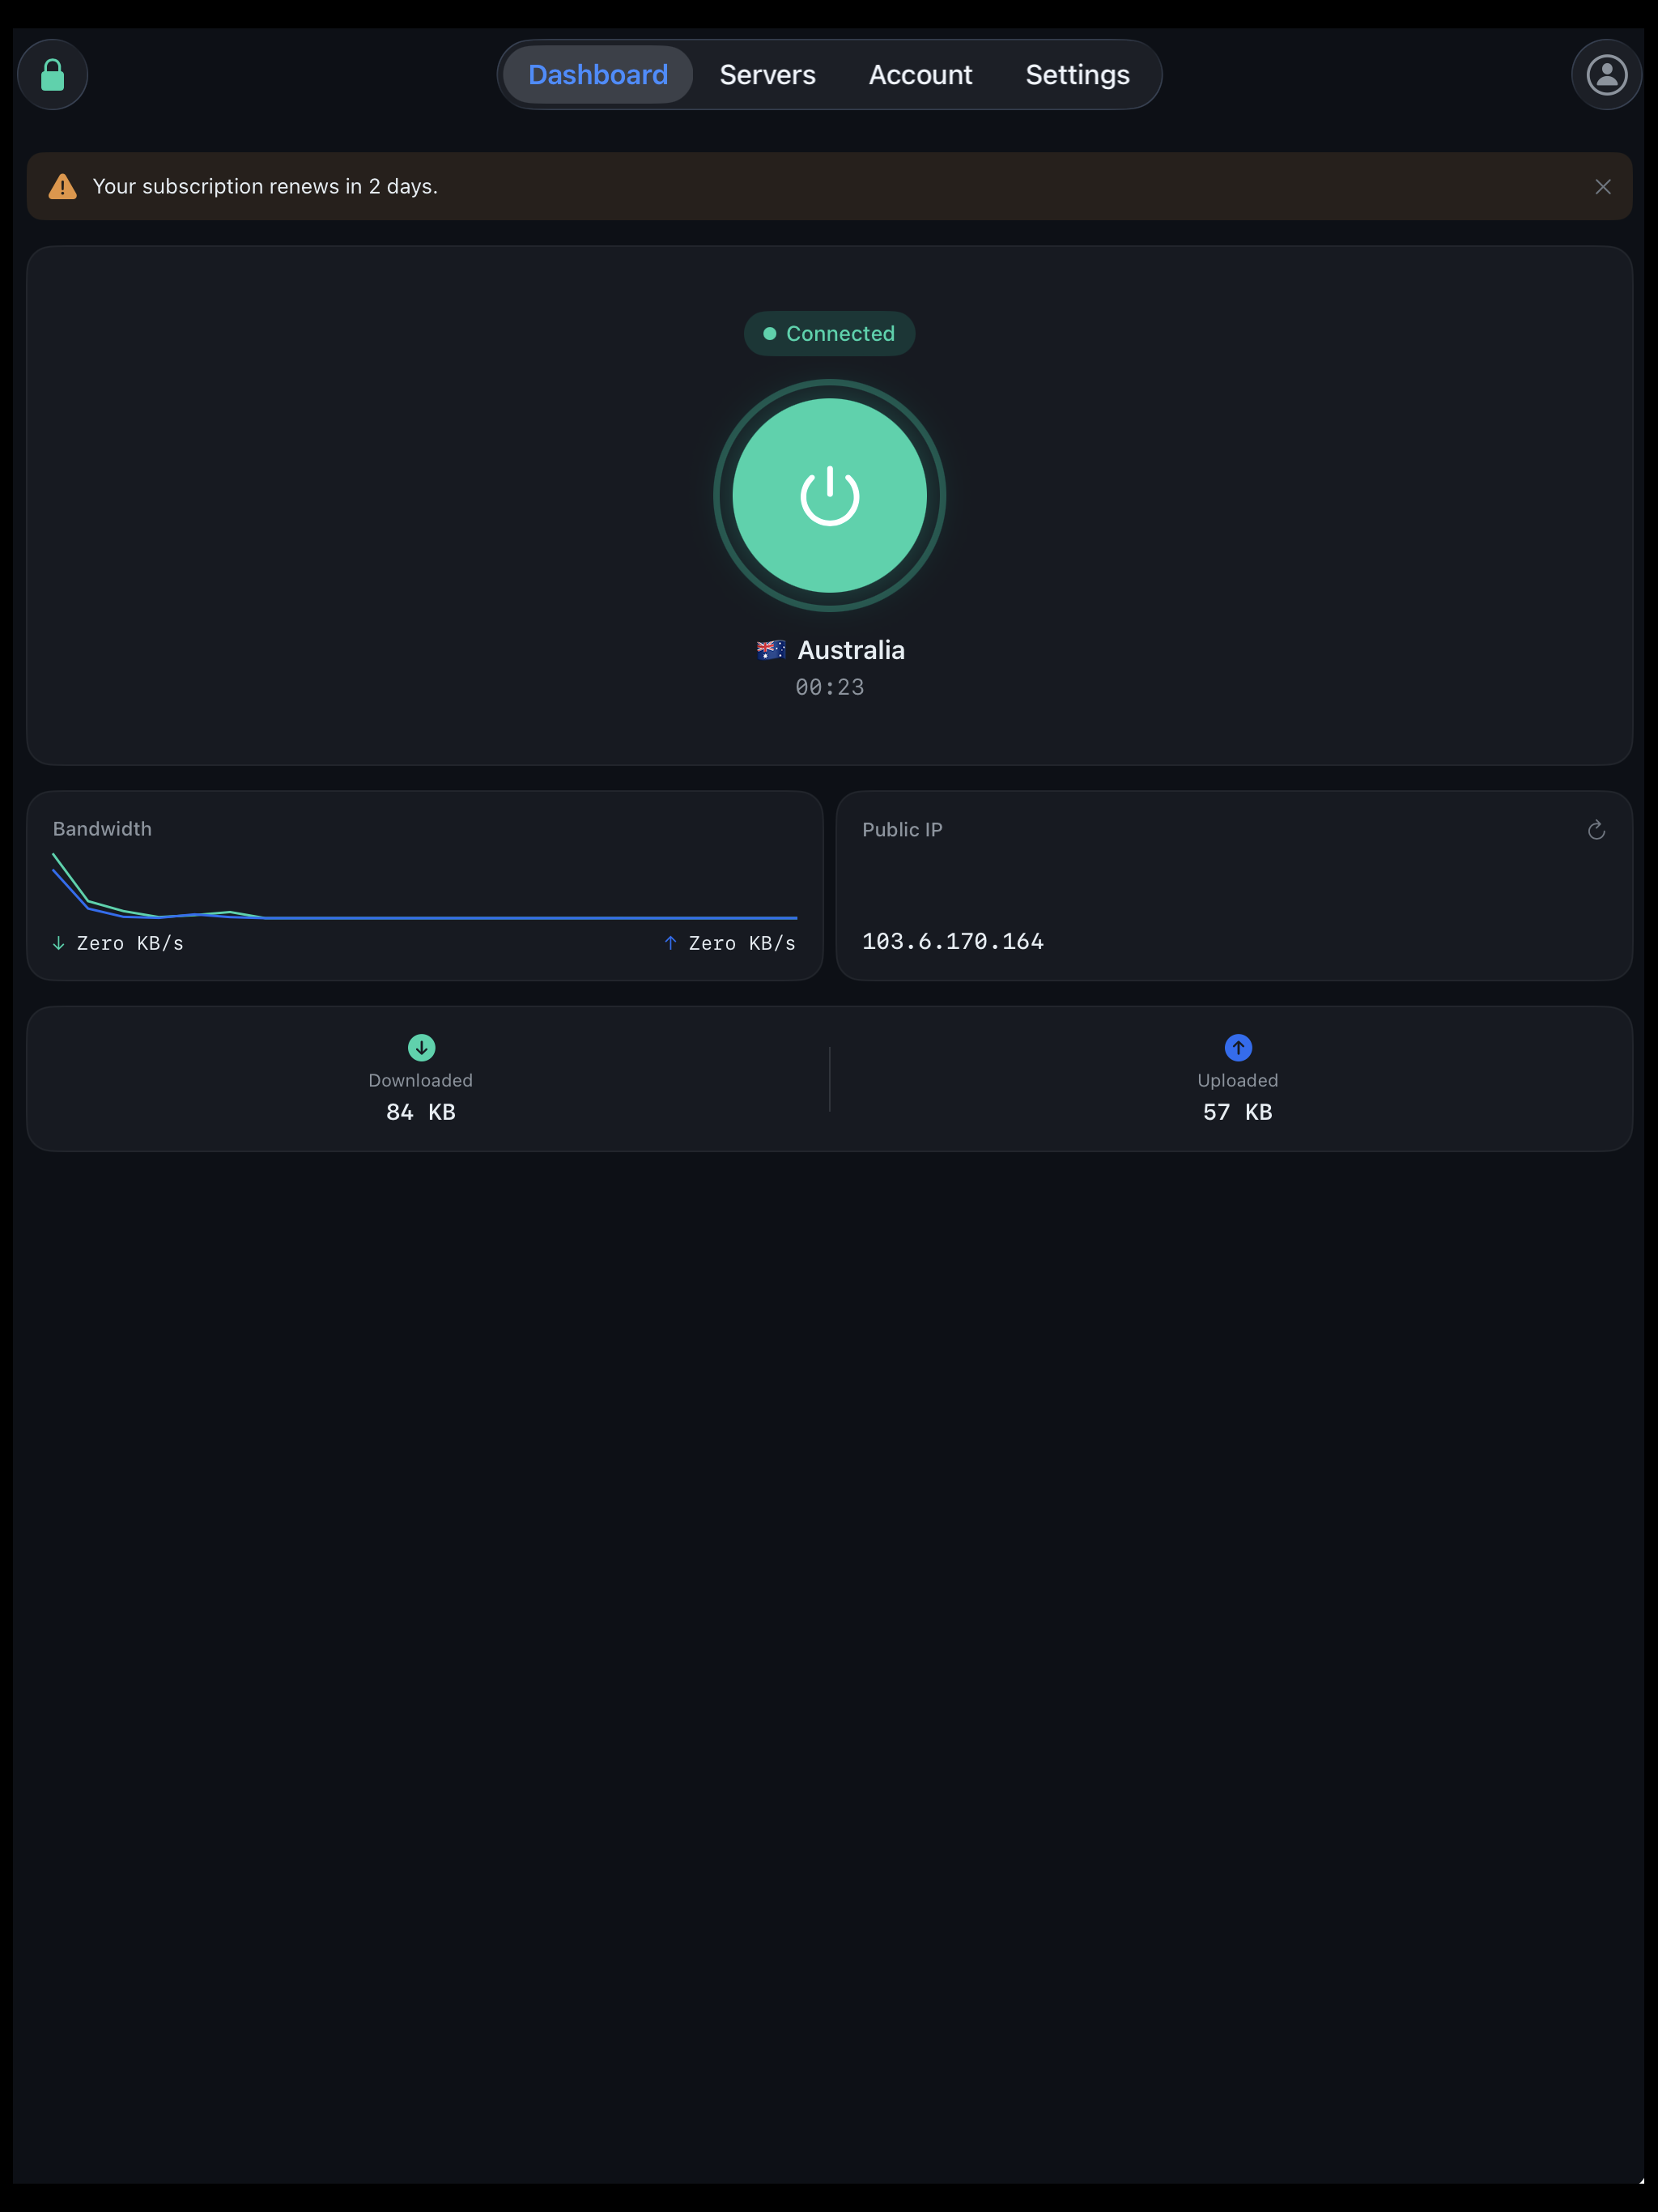Switch to the Dashboard tab
This screenshot has height=2212, width=1658.
(x=598, y=75)
